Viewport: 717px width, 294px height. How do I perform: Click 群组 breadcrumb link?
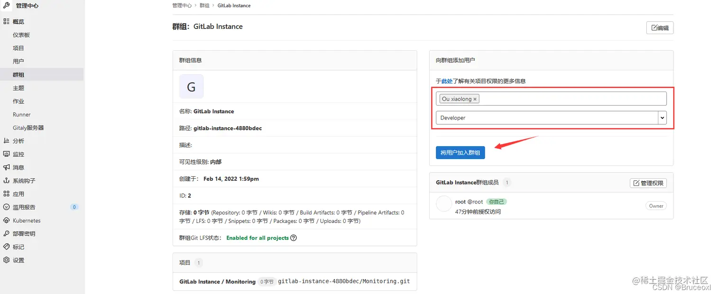(204, 6)
